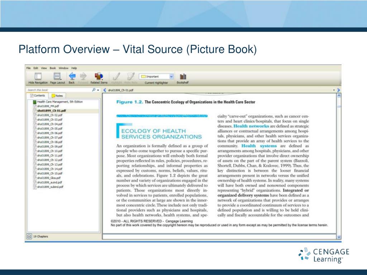Open the section dropdown beside the next chevron
This screenshot has height=275, width=367.
pos(334,90)
